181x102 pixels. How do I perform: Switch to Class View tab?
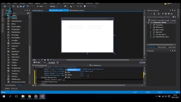[x=172, y=47]
